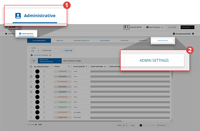Screen dimensions: 200x131
Task: Open the Show 50 per page dropdown
Action: [x=125, y=125]
